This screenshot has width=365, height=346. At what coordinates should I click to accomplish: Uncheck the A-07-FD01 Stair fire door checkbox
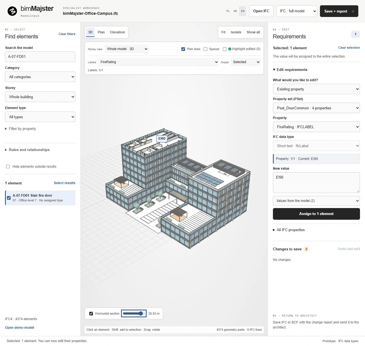pyautogui.click(x=9, y=198)
